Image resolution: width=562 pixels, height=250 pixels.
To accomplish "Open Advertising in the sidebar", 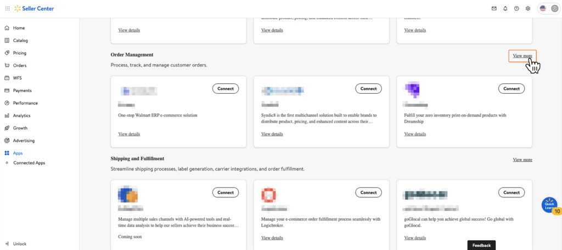I will point(24,141).
